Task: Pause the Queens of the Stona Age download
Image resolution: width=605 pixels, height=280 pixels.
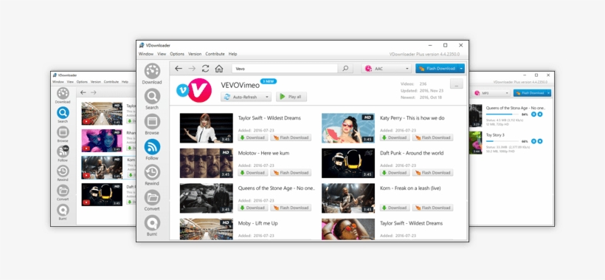Action: (533, 115)
